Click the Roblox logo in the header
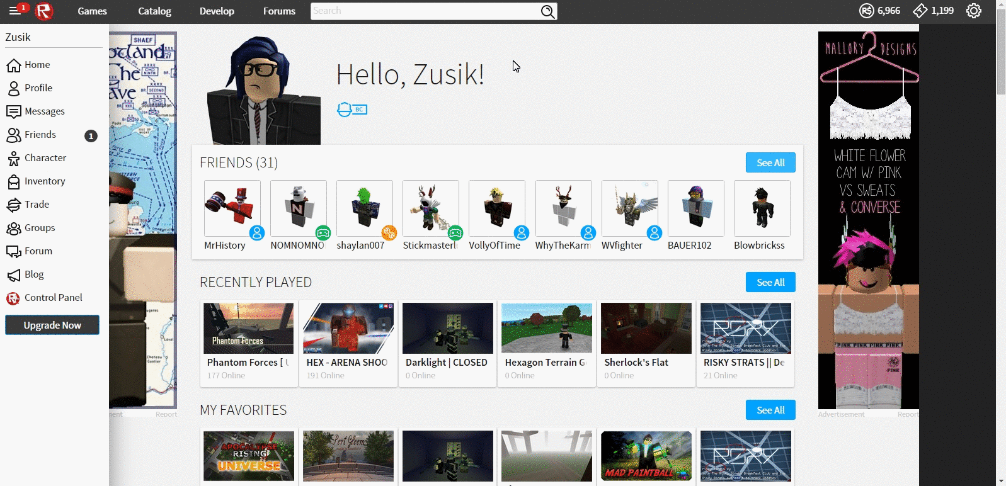Image resolution: width=1006 pixels, height=486 pixels. (43, 11)
